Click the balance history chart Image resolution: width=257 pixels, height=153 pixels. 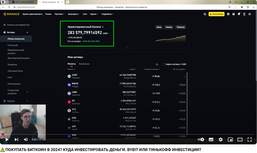click(x=170, y=39)
